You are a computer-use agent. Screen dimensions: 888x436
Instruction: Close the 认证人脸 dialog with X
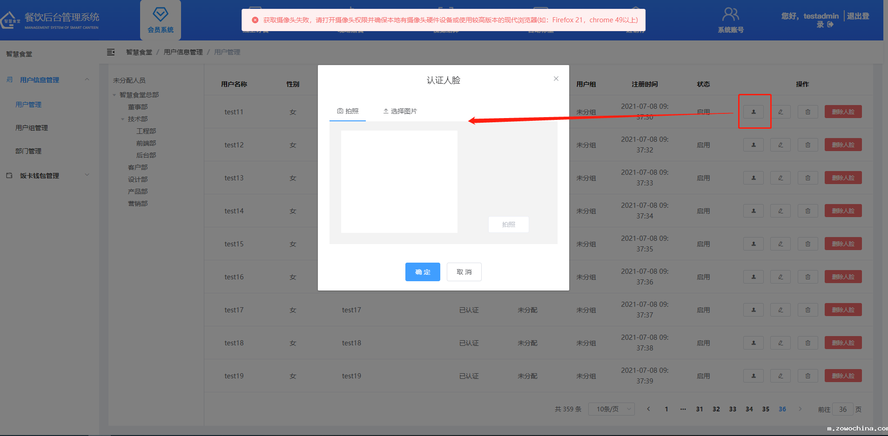click(x=556, y=79)
